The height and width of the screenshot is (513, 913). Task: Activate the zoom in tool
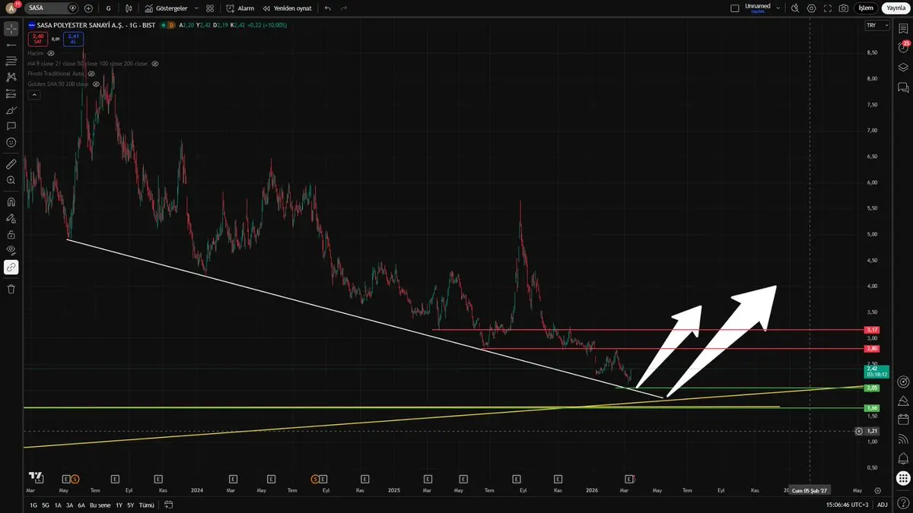(x=11, y=180)
